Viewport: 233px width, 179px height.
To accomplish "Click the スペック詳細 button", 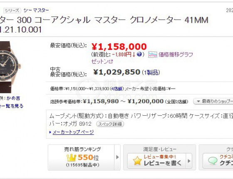I will coord(110,124).
